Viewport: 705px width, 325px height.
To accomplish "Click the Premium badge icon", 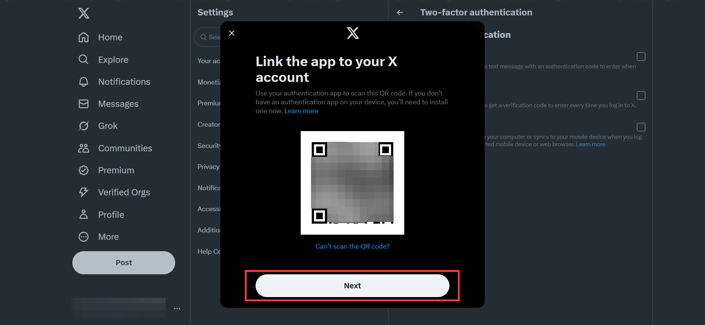I will 84,170.
